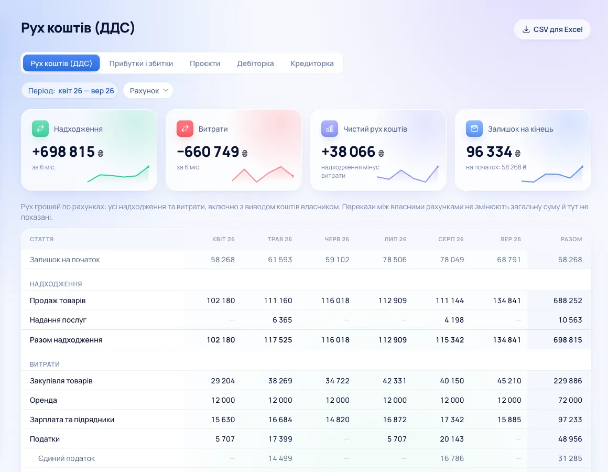Click the Разом надходження row label

pos(67,340)
